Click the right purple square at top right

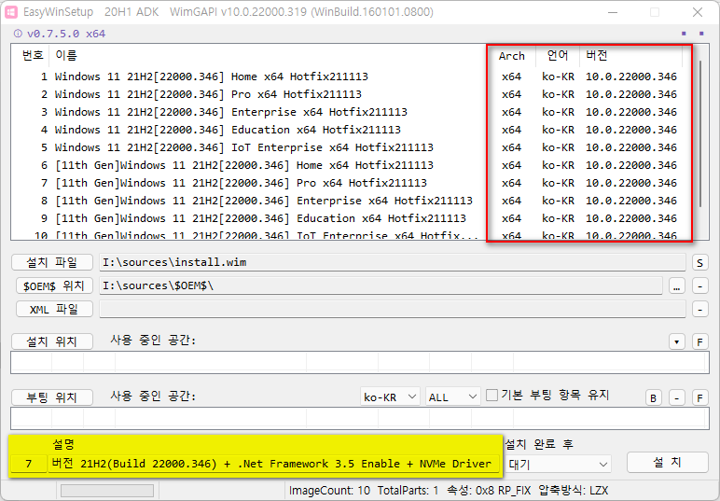pyautogui.click(x=701, y=34)
